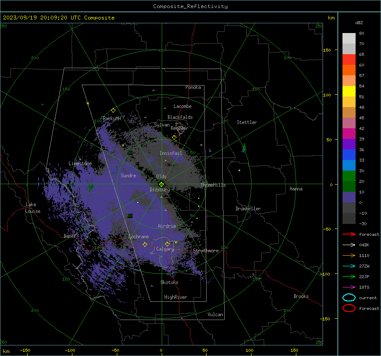Image resolution: width=381 pixels, height=356 pixels.
Task: Click the yellow diamond marker above Calgary label
Action: point(167,244)
